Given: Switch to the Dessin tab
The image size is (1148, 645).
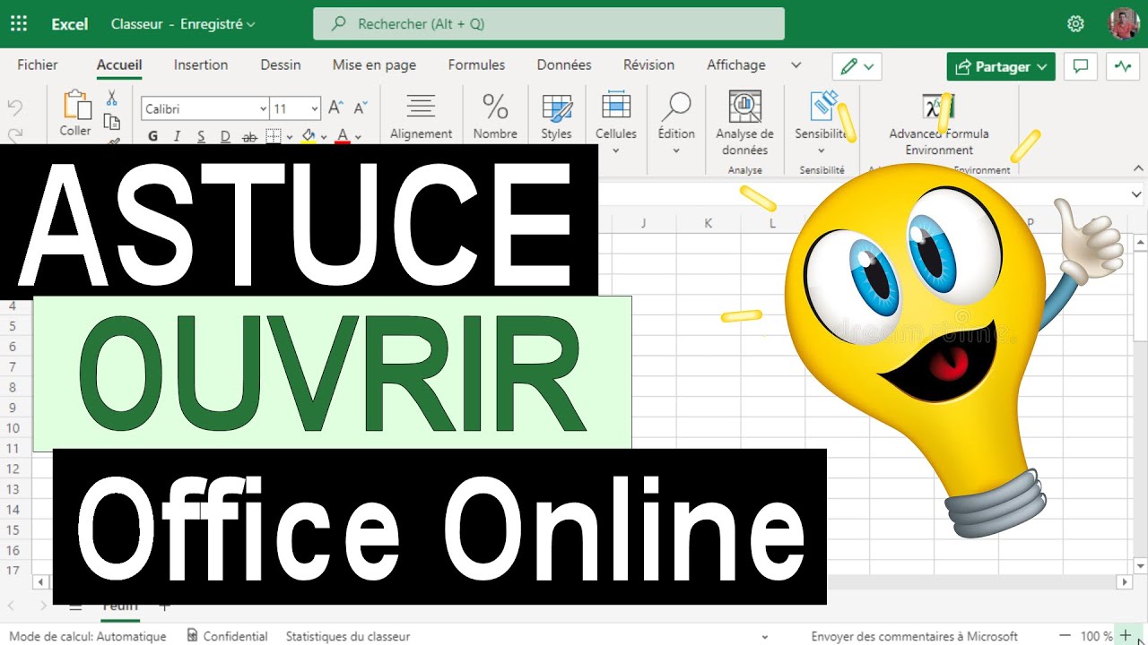Looking at the screenshot, I should click(x=281, y=64).
